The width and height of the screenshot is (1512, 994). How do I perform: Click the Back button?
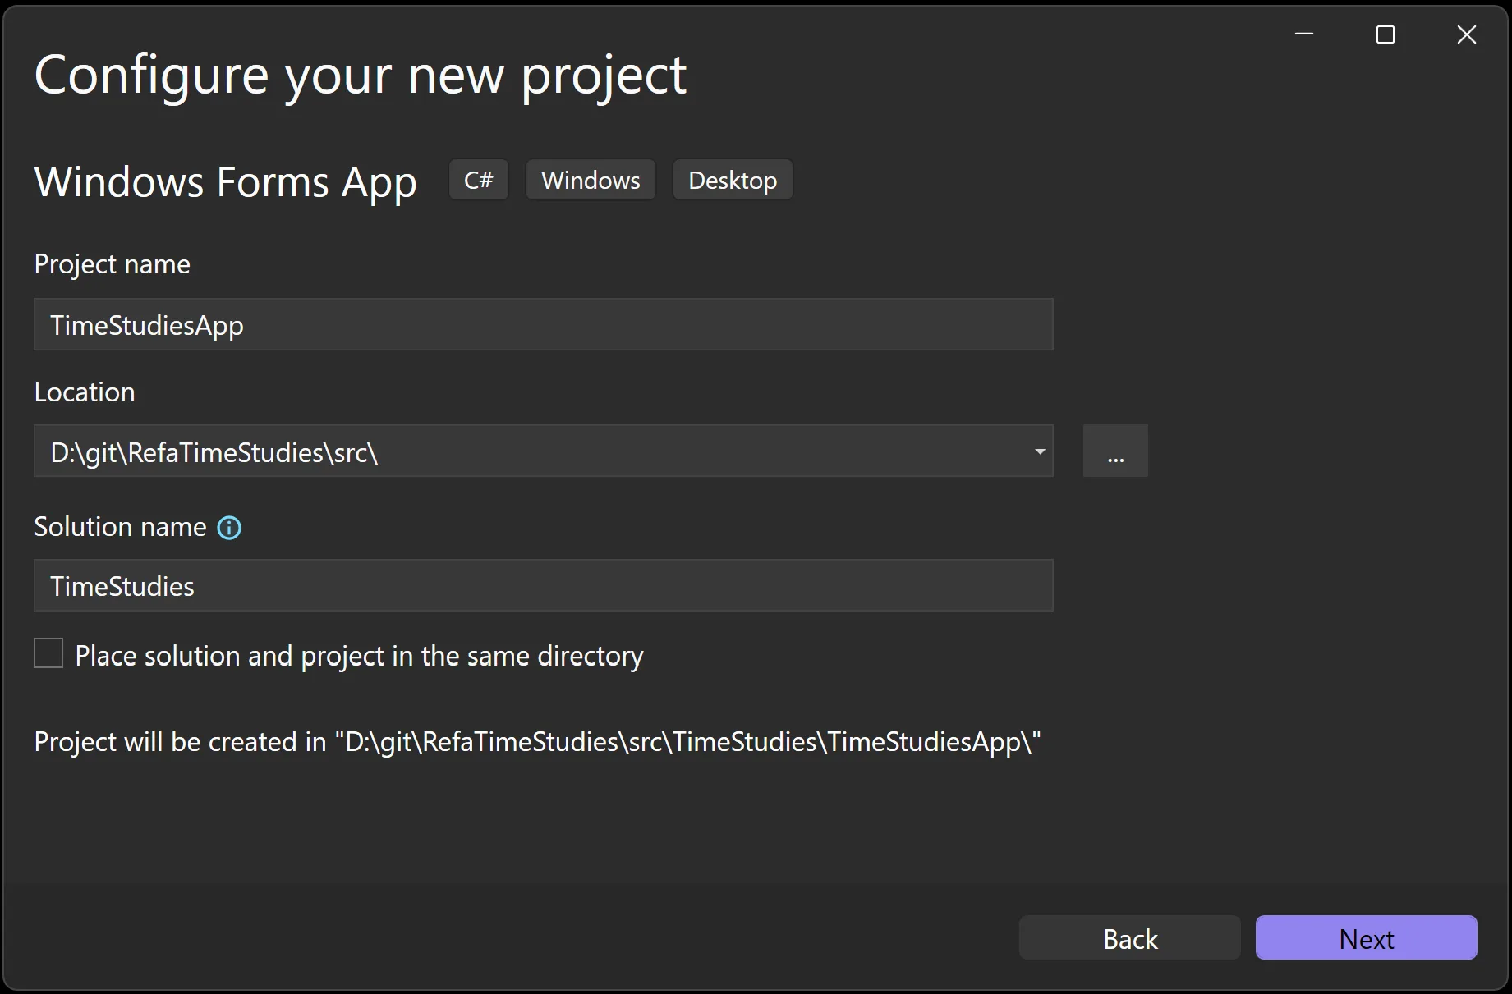tap(1129, 937)
